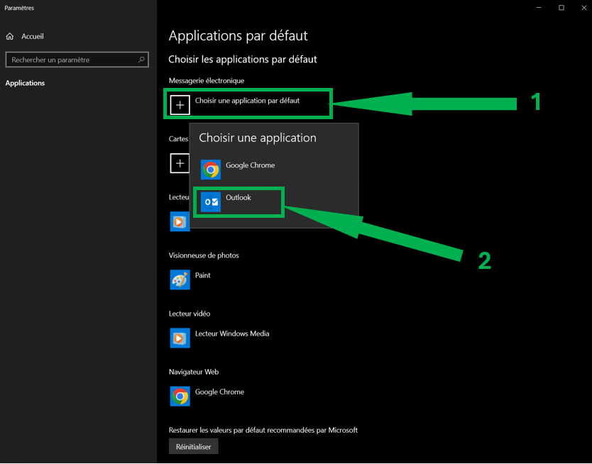Screen dimensions: 592x464
Task: Select the Outlook icon in popup list
Action: click(211, 201)
